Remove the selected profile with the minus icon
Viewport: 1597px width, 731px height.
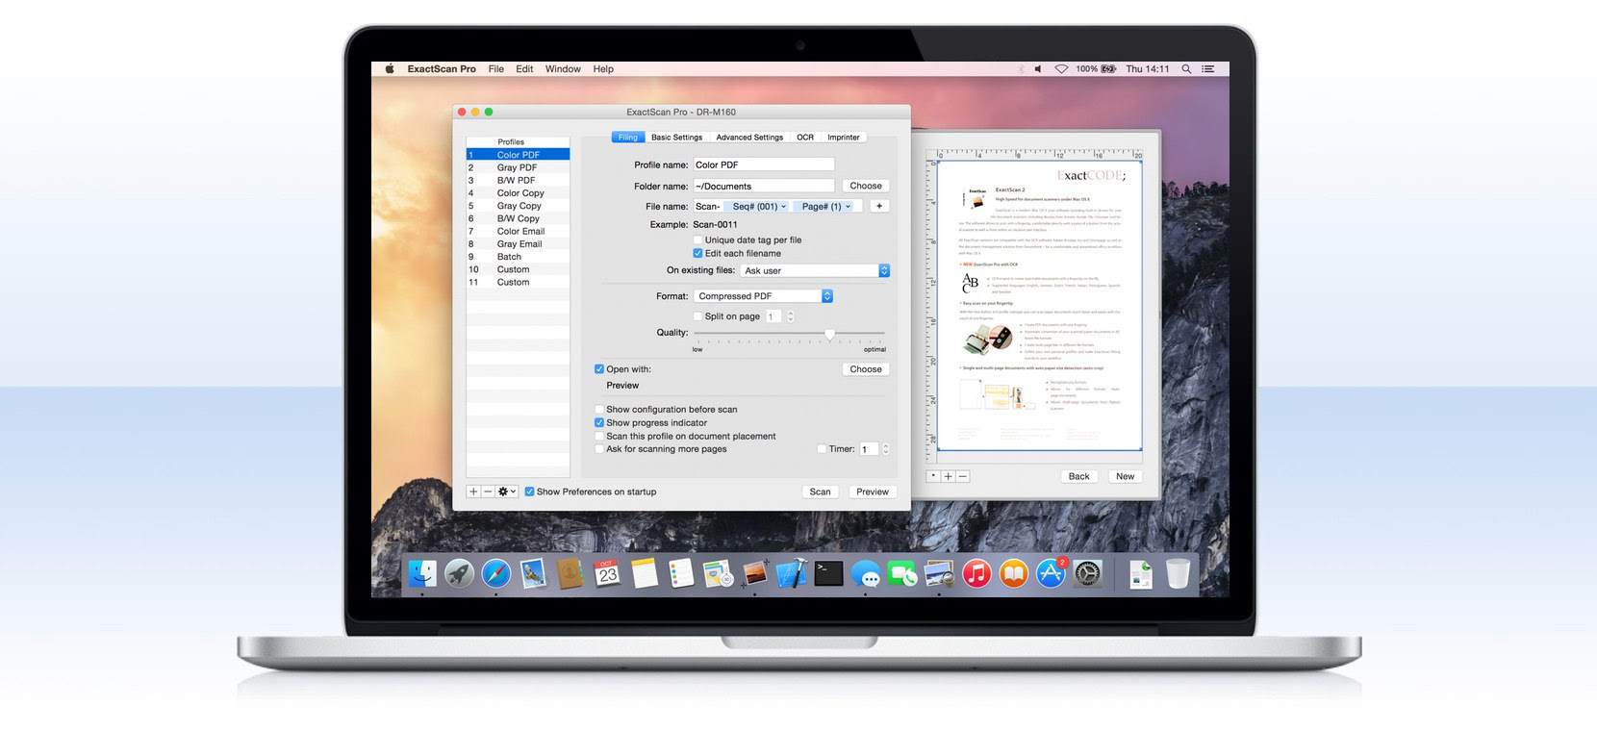(x=488, y=492)
